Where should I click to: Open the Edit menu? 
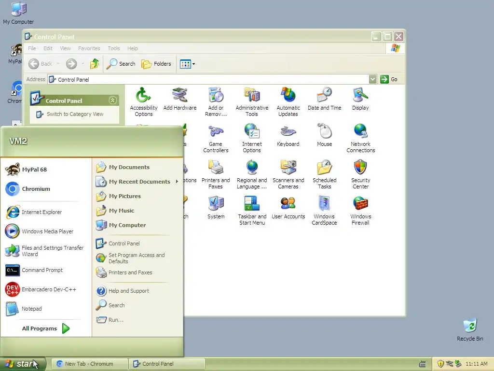48,48
